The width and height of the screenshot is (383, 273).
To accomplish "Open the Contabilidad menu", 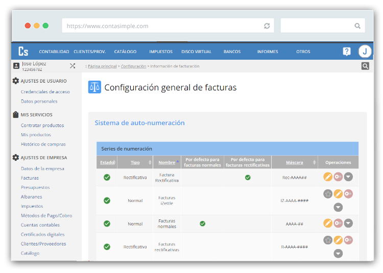I will point(54,52).
